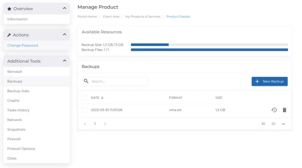Click the restore backup icon
This screenshot has width=302, height=168.
click(x=274, y=110)
